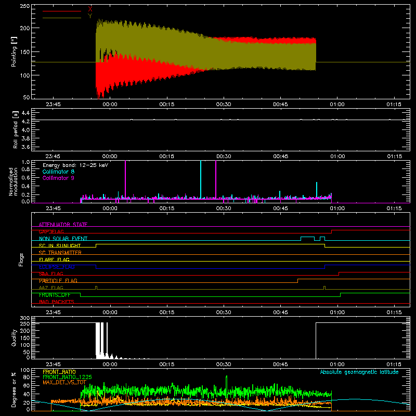Click the green FRONT_RATIO_1225 legend entry
This screenshot has width=416, height=416.
[x=67, y=377]
